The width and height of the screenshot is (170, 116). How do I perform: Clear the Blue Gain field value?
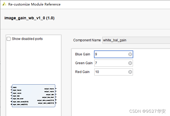pos(130,54)
